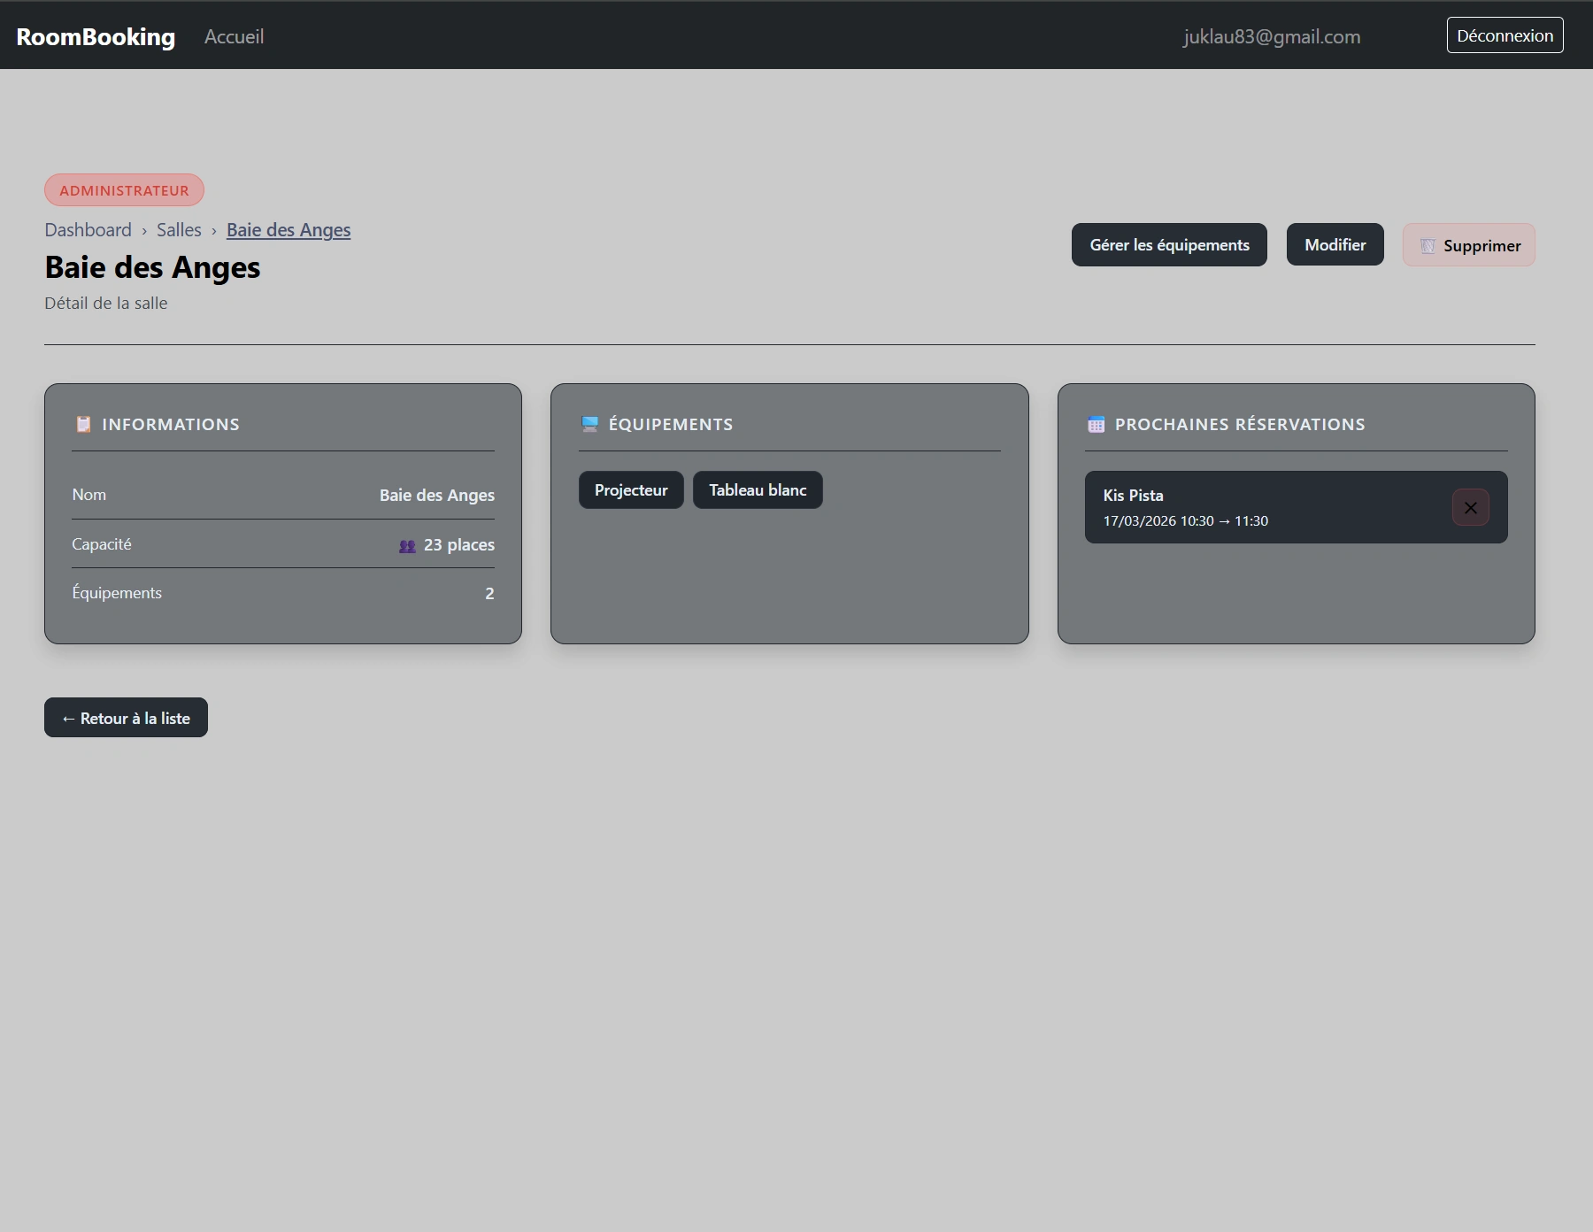Click the trash icon in Supprimer button

1427,246
